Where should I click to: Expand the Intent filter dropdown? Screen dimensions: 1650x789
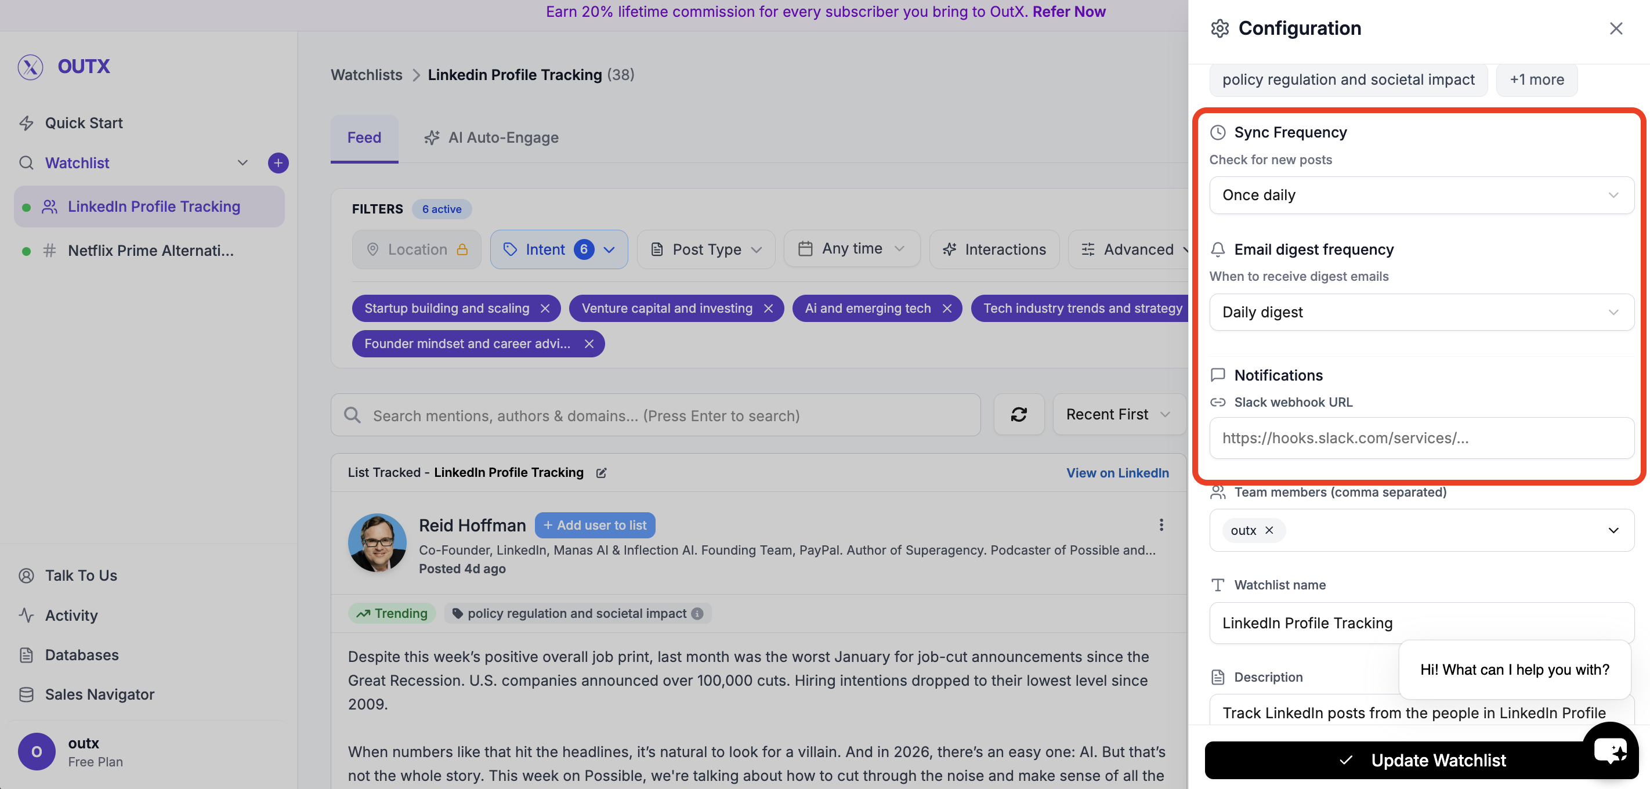point(559,249)
